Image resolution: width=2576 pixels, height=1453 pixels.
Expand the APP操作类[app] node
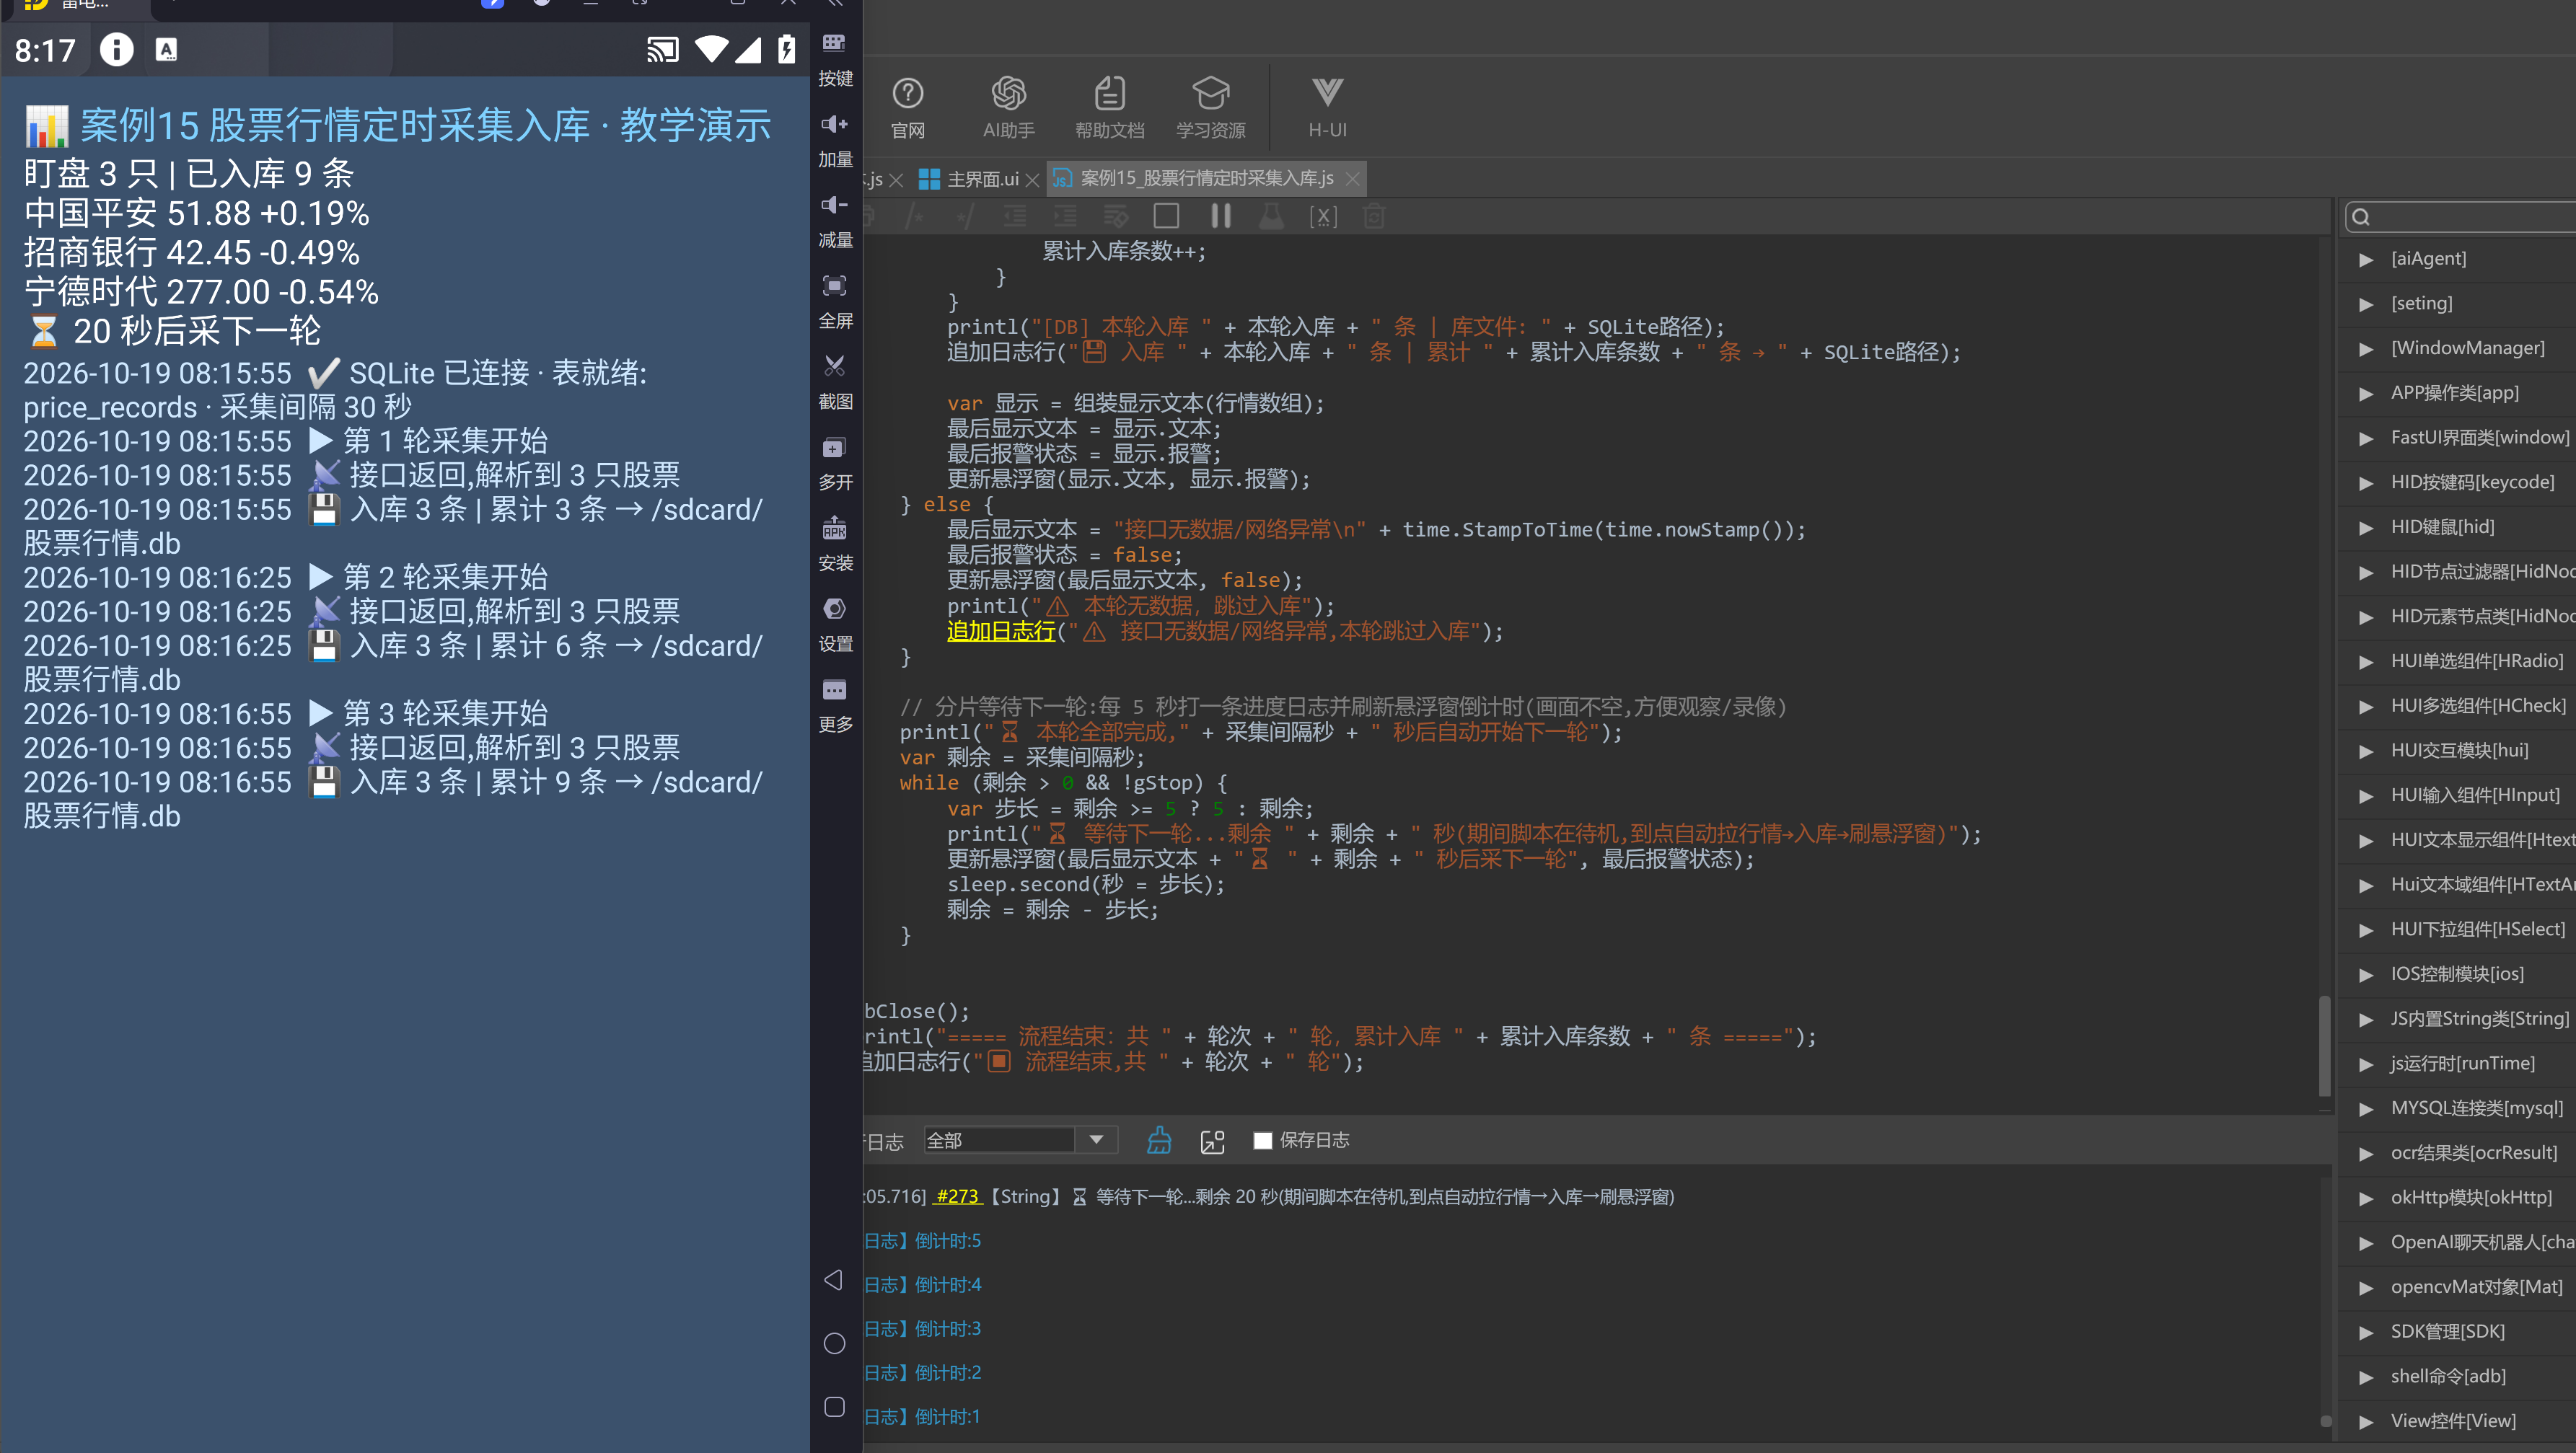[2365, 394]
